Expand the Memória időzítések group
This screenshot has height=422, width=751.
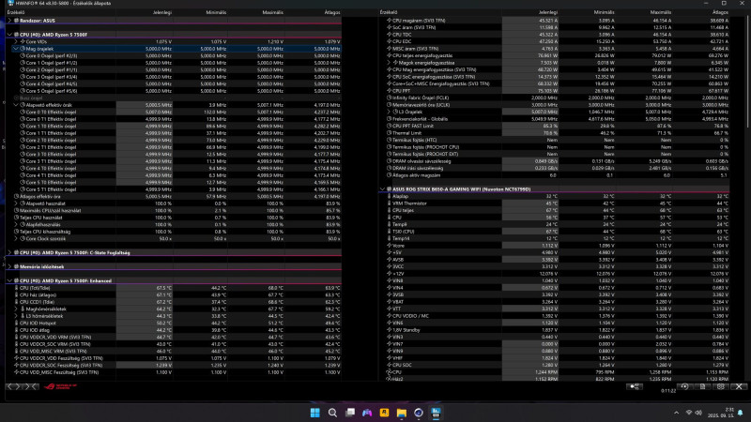point(9,266)
